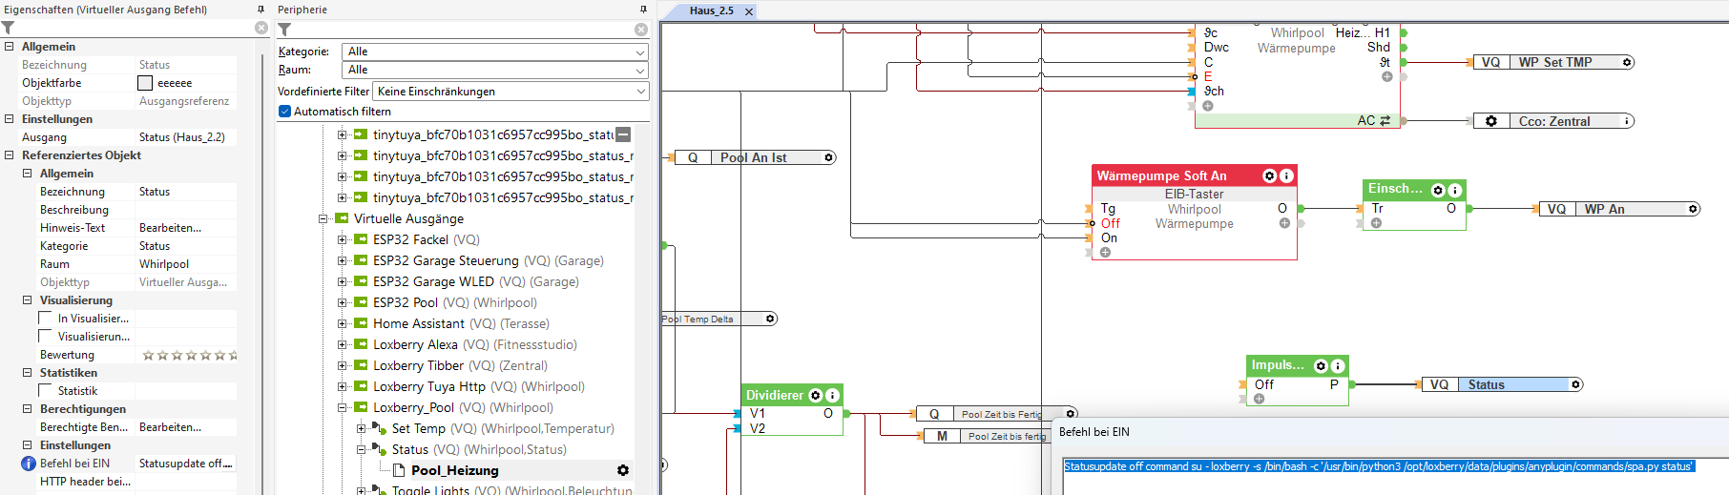Switch to the Haus_2.5 tab

711,10
